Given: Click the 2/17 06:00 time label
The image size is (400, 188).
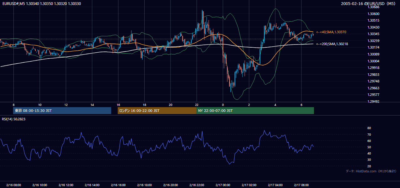Looking at the screenshot, I should point(301,185).
